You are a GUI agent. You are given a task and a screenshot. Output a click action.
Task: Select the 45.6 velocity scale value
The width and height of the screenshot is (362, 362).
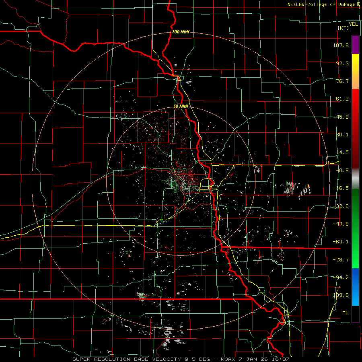coord(342,117)
